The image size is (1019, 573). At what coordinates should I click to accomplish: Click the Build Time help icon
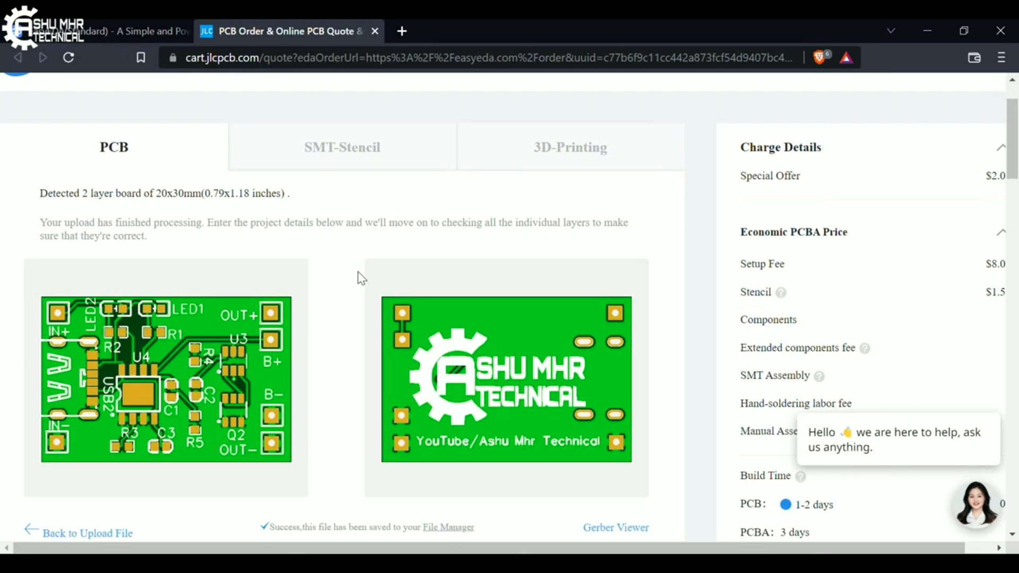tap(801, 477)
